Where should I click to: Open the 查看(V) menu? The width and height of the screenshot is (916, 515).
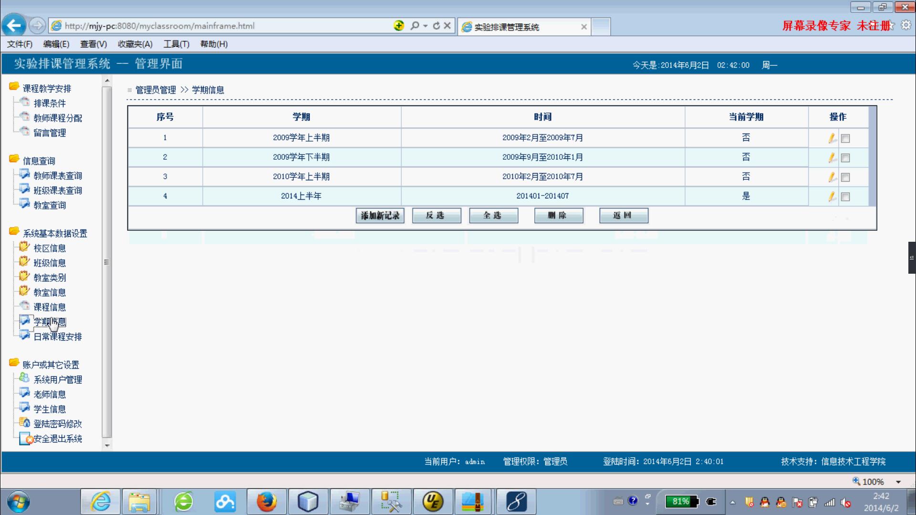(94, 44)
